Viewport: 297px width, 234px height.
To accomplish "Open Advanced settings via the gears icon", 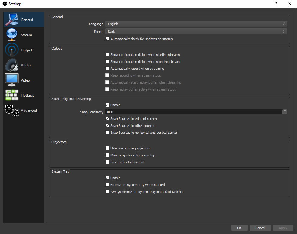I will 12,111.
